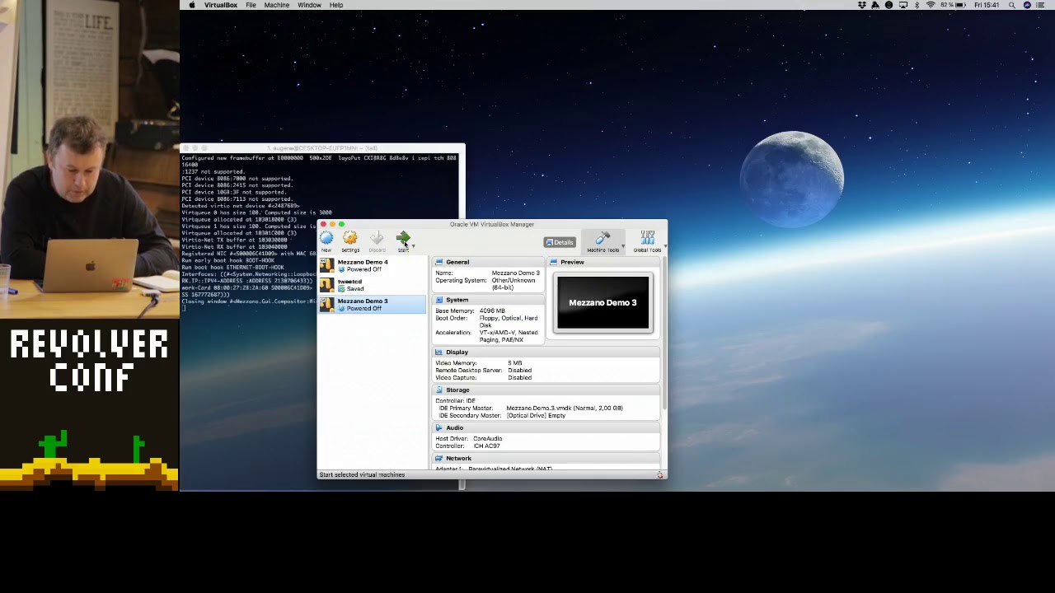Image resolution: width=1055 pixels, height=593 pixels.
Task: Open the Network section header
Action: point(546,458)
